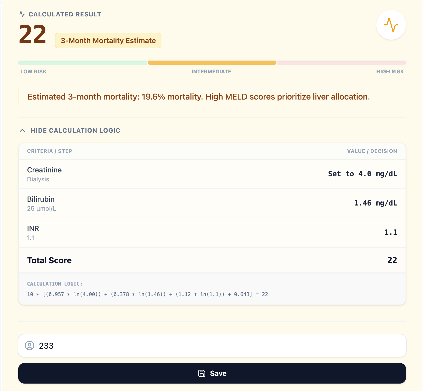Click the Value / Decision column header
The image size is (423, 391).
(372, 151)
